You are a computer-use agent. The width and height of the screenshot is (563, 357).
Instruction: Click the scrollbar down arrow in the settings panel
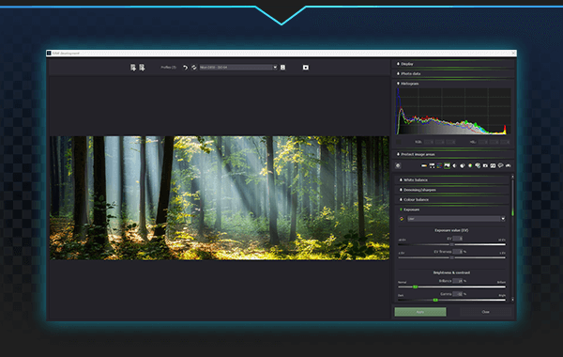click(x=512, y=300)
